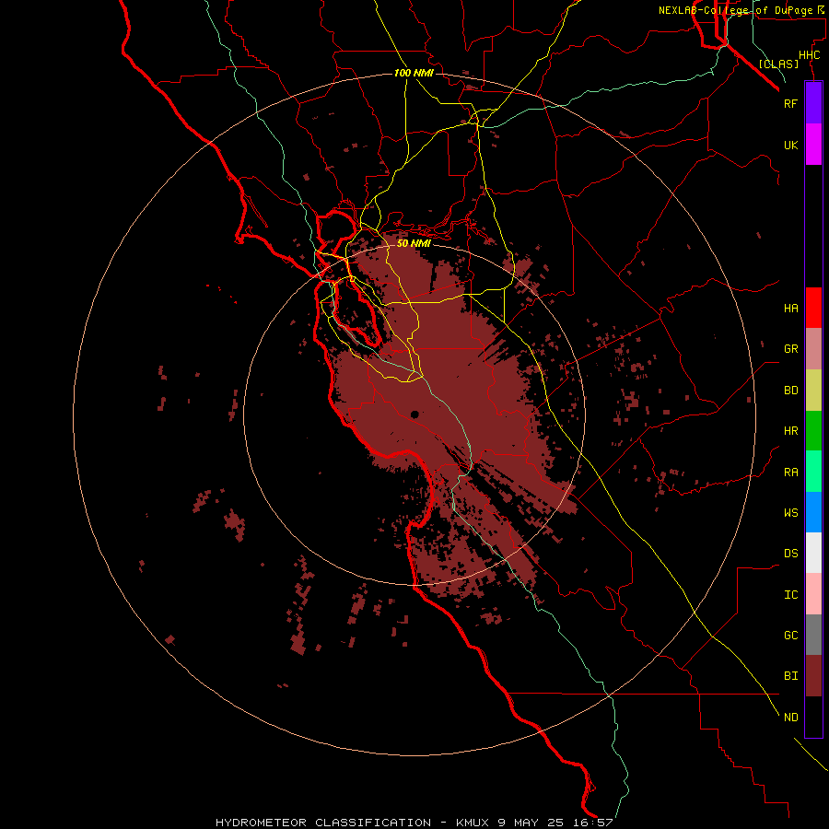Click the UK legend label
The width and height of the screenshot is (829, 829).
[x=790, y=146]
